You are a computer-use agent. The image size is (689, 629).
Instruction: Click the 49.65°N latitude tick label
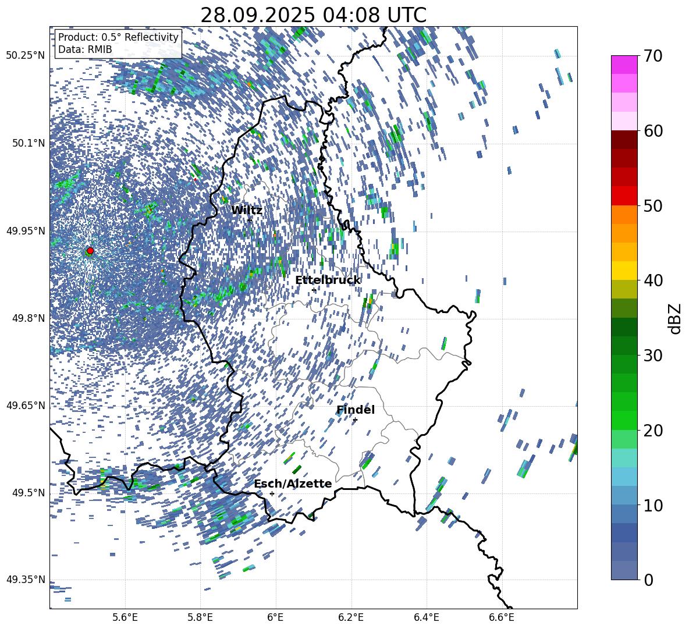click(26, 405)
